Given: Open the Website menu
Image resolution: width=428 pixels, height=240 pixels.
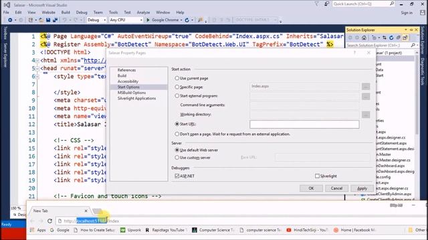Looking at the screenshot, I should [x=49, y=13].
